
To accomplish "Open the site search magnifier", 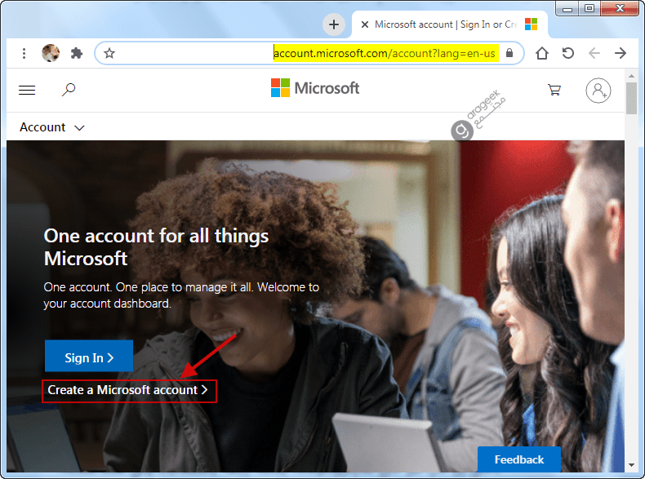I will click(69, 90).
